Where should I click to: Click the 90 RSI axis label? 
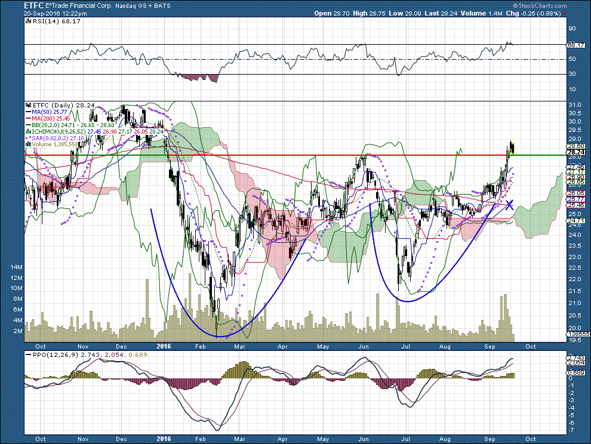572,29
